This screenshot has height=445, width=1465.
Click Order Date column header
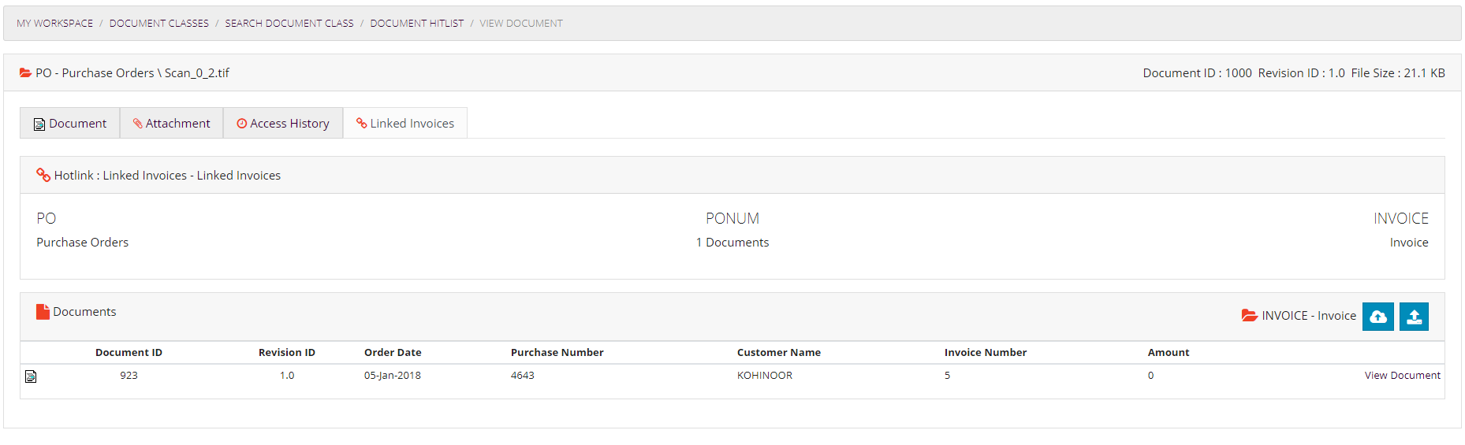pyautogui.click(x=393, y=353)
